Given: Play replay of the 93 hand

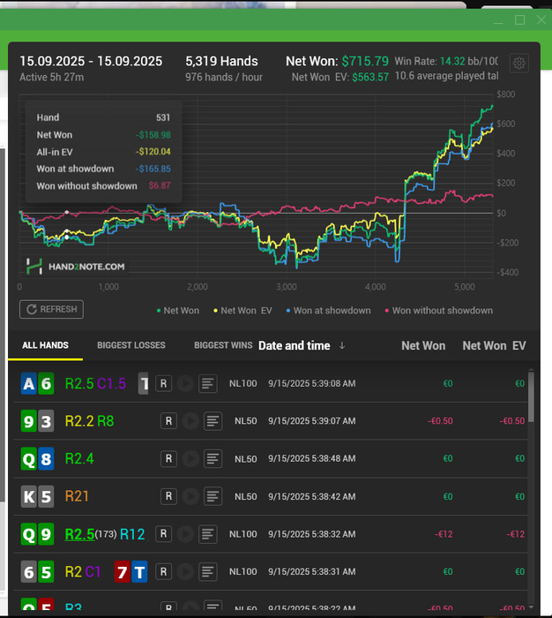Looking at the screenshot, I should pos(190,421).
